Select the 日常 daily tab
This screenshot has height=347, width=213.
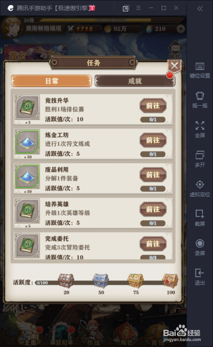coord(51,81)
